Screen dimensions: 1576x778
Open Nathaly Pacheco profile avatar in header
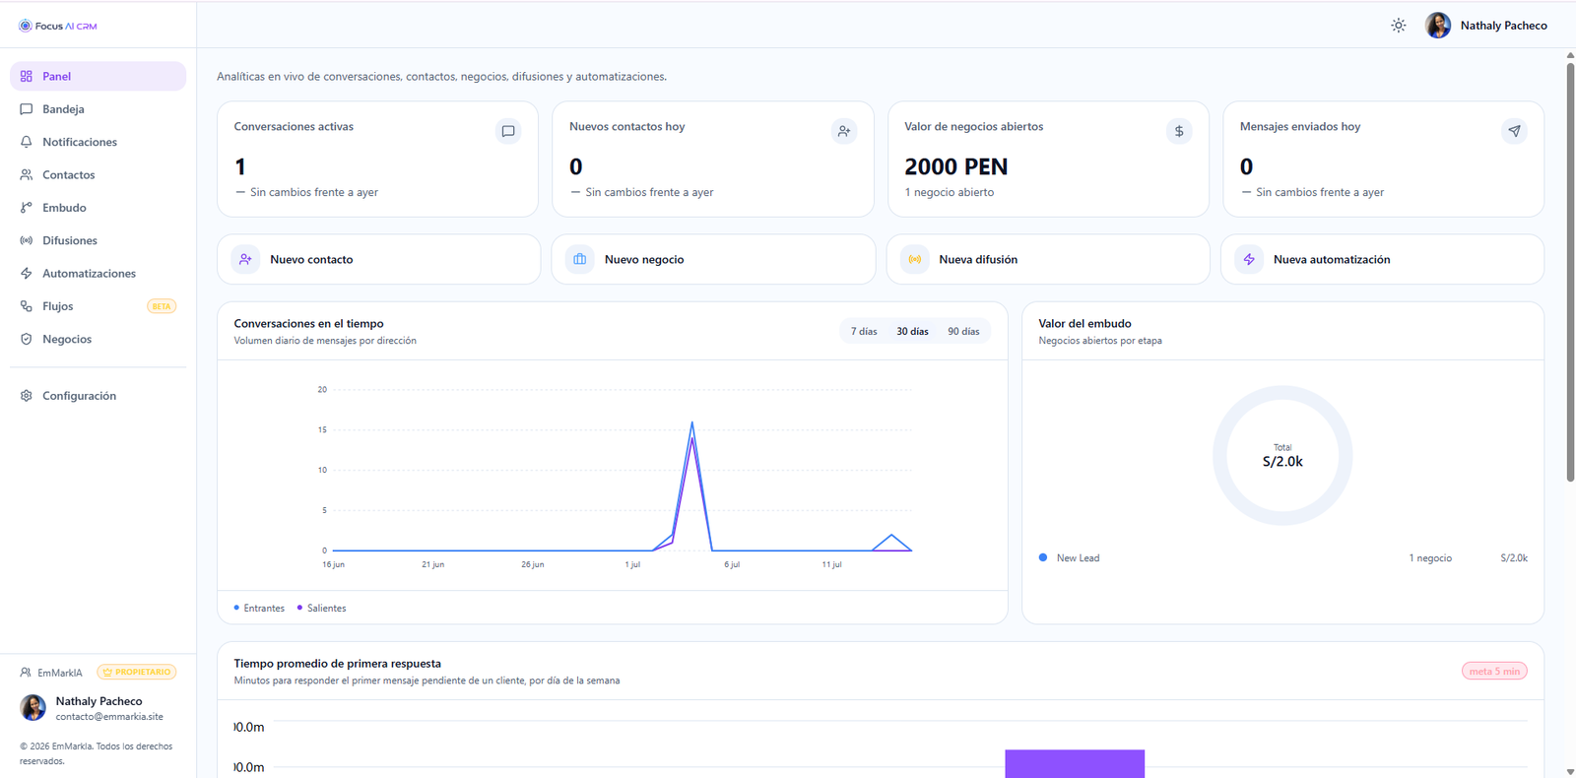[1438, 26]
